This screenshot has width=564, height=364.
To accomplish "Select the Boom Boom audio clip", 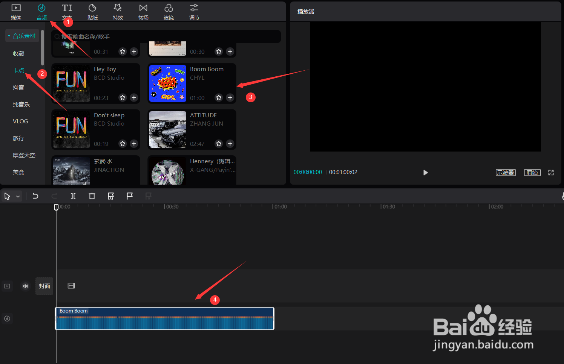I will click(x=165, y=318).
